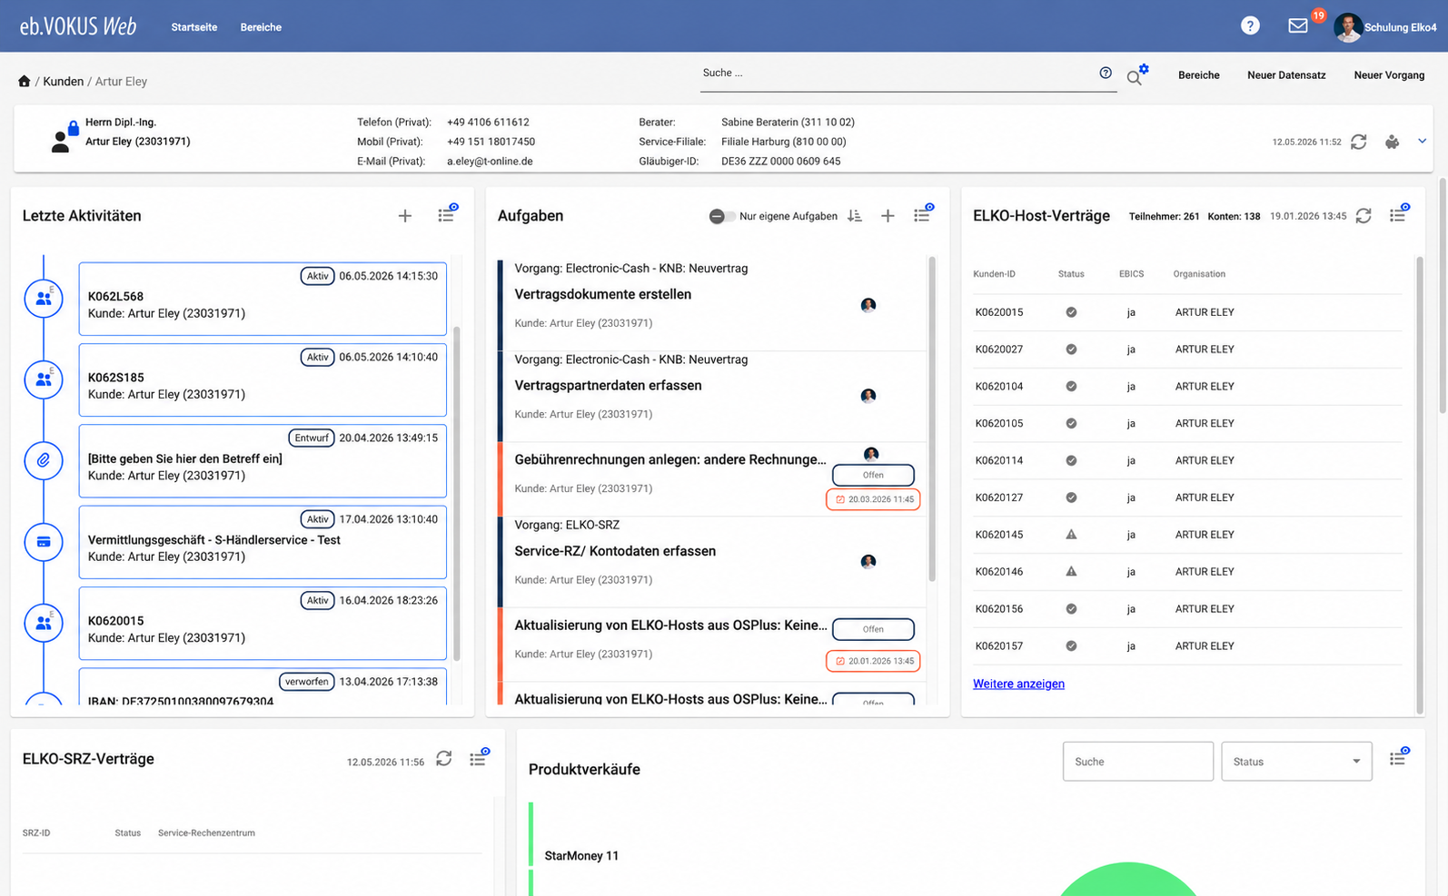
Task: Click email a.eley@t-online.de
Action: click(490, 162)
